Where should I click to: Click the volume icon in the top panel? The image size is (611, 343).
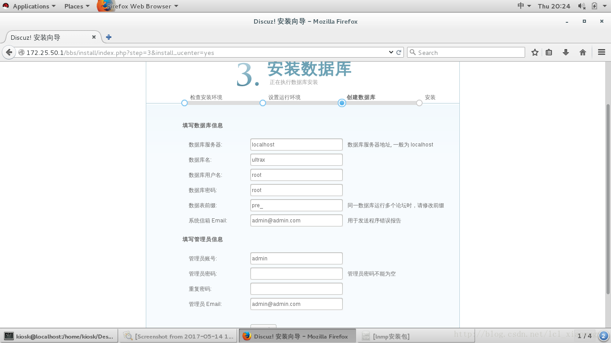tap(581, 6)
